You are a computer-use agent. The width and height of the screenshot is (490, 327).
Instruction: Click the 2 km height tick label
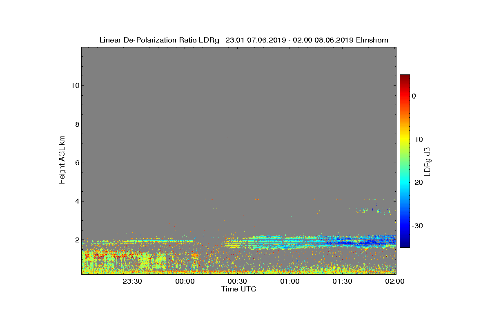[76, 240]
